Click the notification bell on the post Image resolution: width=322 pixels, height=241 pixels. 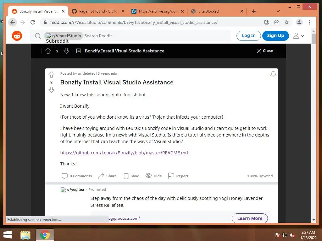point(273,74)
